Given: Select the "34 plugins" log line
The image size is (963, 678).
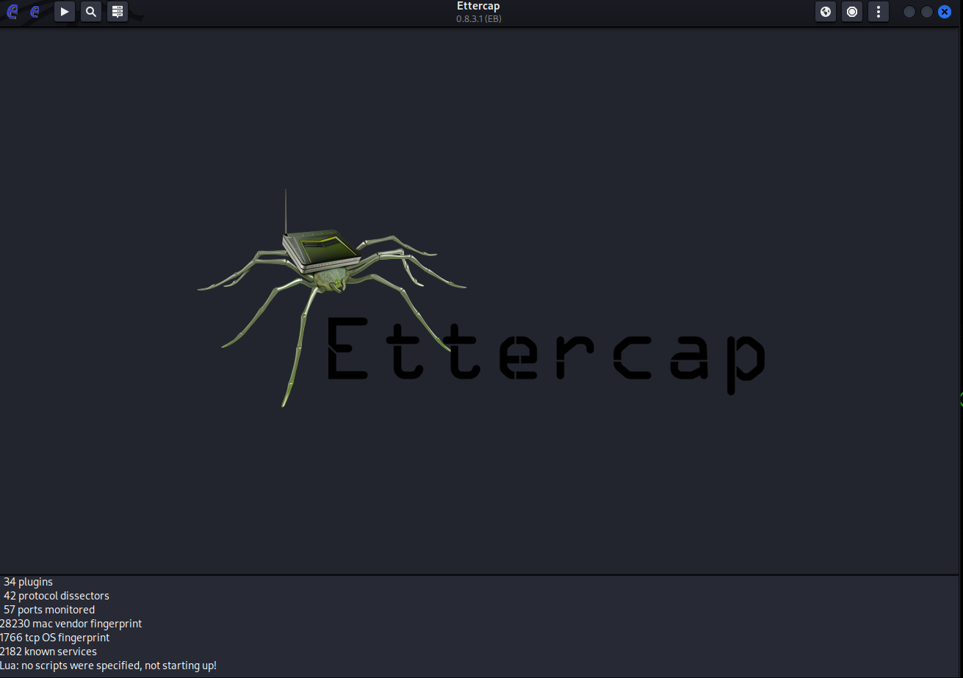Looking at the screenshot, I should (28, 582).
